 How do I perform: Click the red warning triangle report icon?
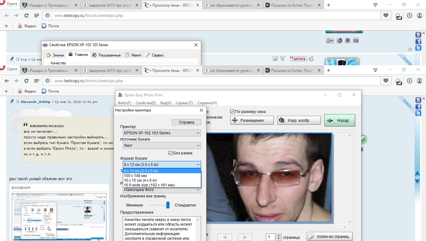[x=283, y=59]
